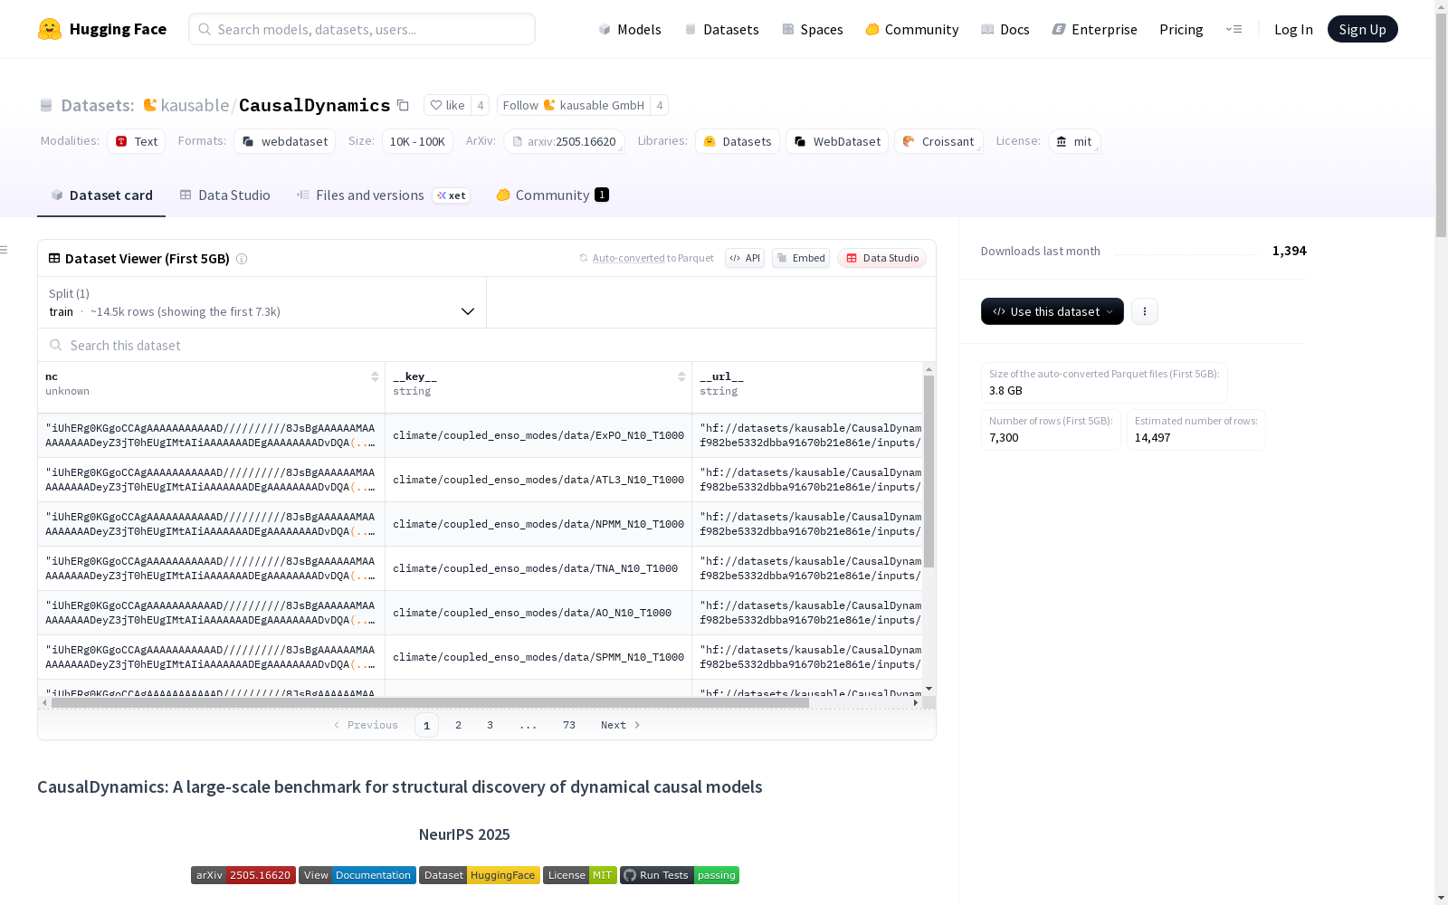Click Next page in pagination
This screenshot has width=1448, height=905.
tap(621, 725)
